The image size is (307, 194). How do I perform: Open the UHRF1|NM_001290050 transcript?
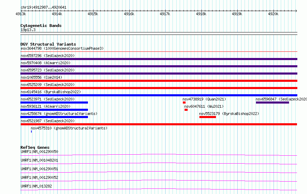click(x=39, y=152)
